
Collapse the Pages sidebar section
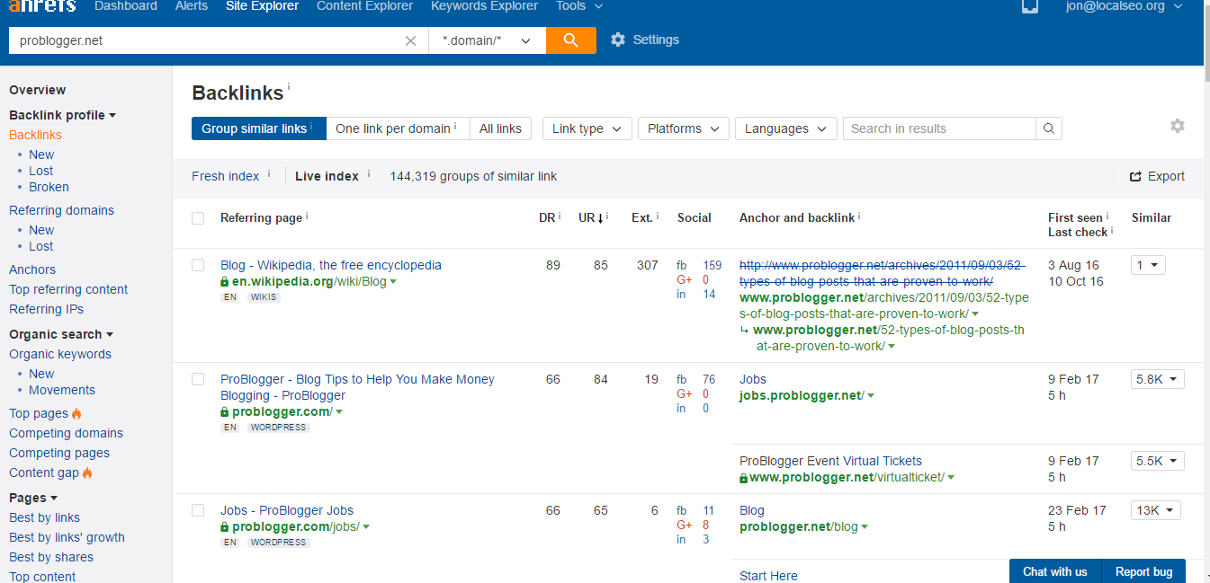(x=33, y=498)
